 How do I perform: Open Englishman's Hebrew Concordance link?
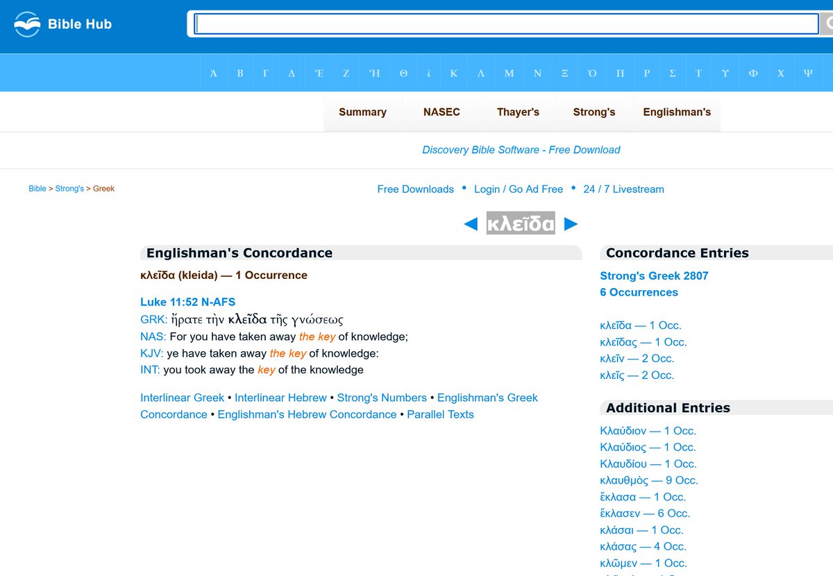(x=307, y=414)
